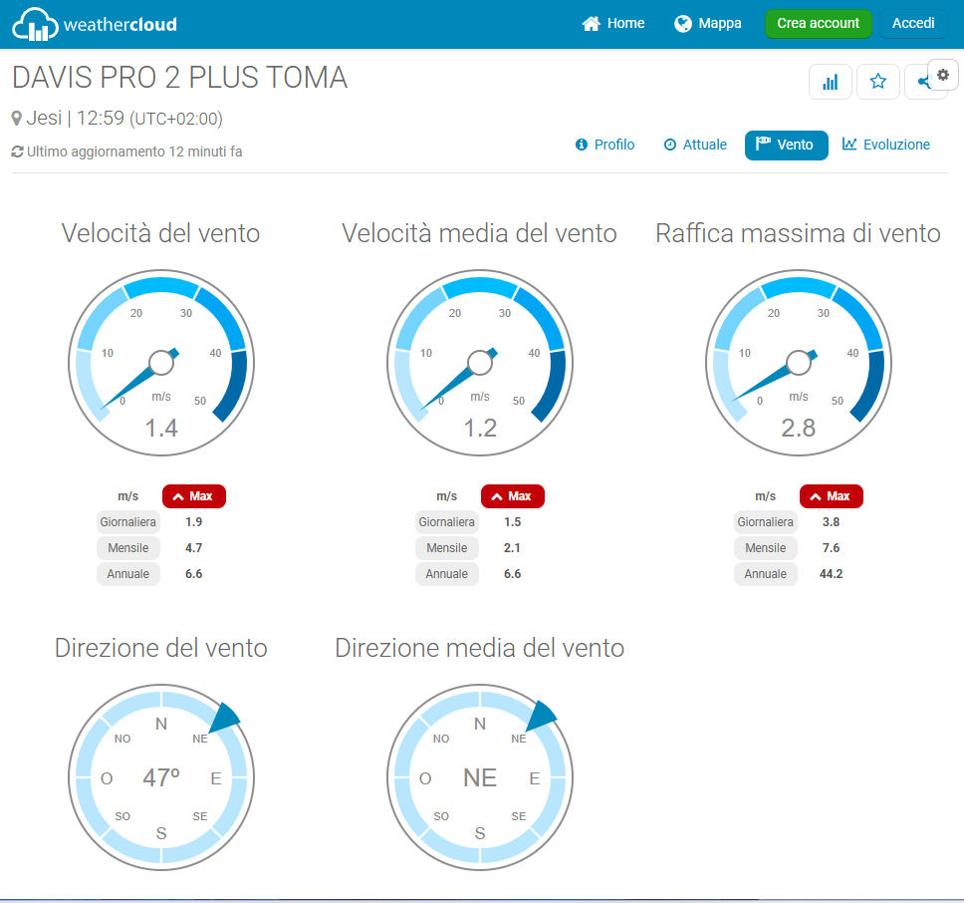The width and height of the screenshot is (964, 903).
Task: Click the 7.6 monthly gust value
Action: (832, 547)
